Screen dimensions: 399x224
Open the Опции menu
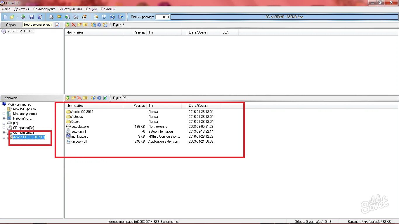pyautogui.click(x=91, y=9)
